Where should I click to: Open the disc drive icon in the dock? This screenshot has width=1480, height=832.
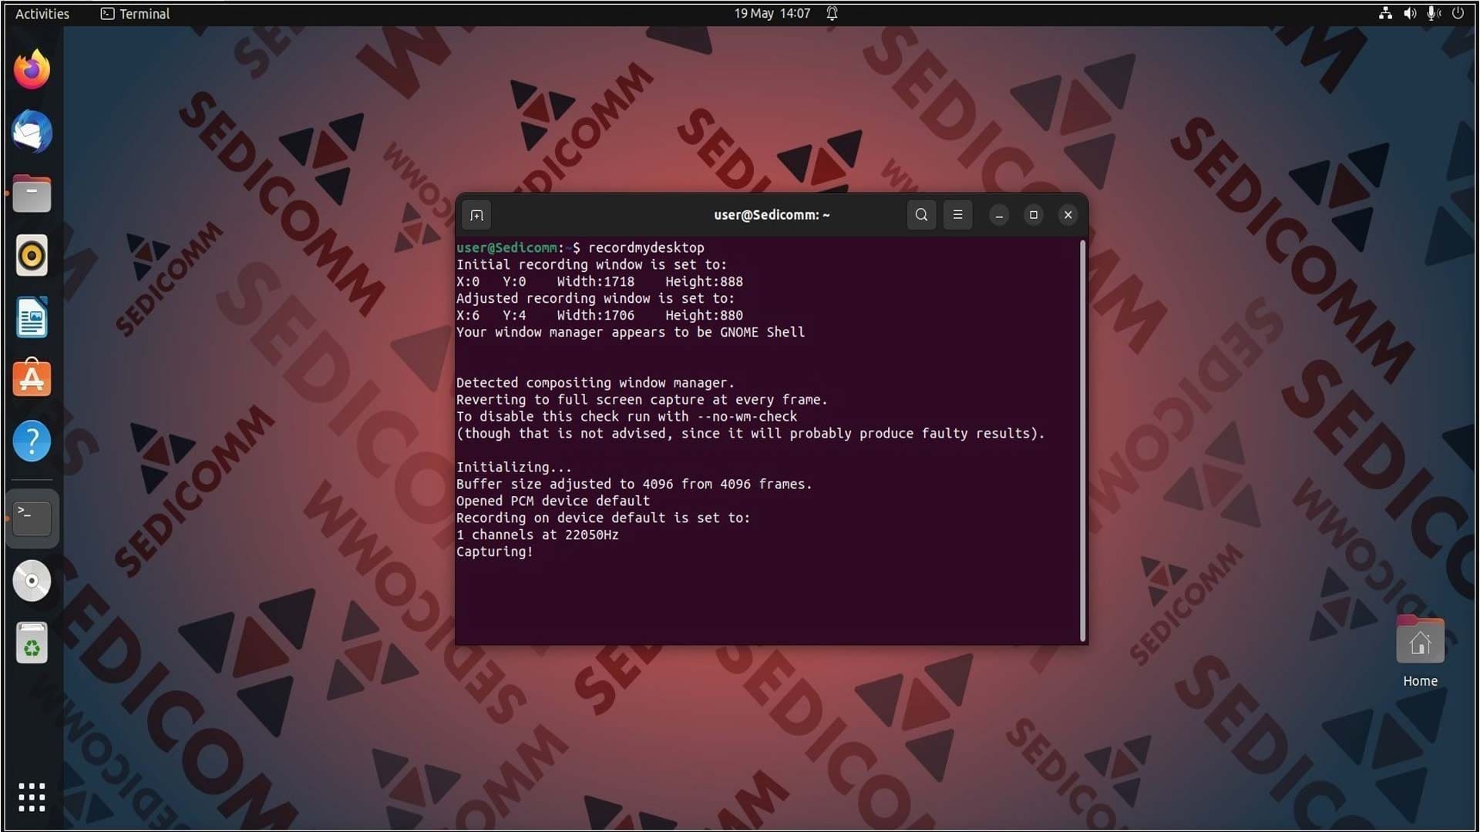tap(32, 581)
